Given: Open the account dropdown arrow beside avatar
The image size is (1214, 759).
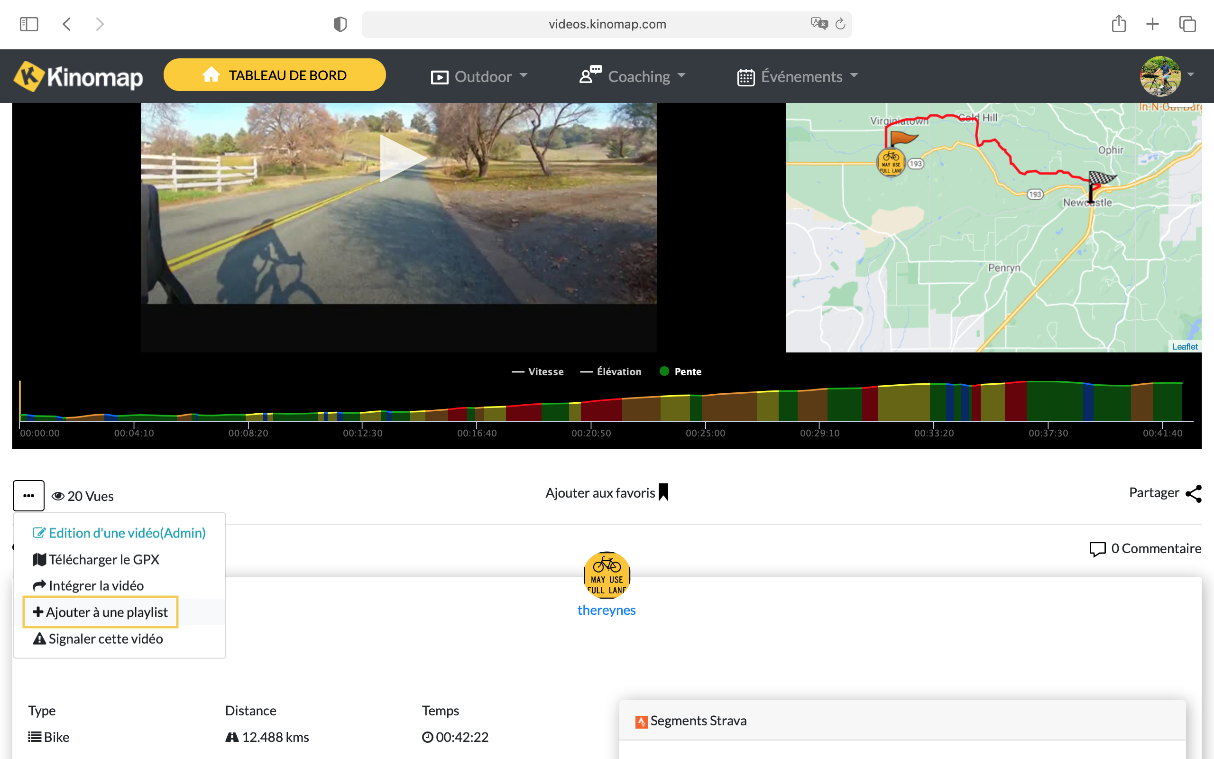Looking at the screenshot, I should pos(1191,75).
